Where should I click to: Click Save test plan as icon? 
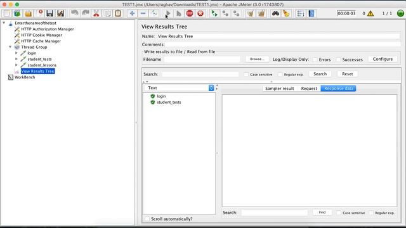pos(60,13)
